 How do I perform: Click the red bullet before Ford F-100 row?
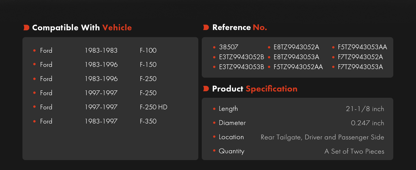click(x=34, y=50)
